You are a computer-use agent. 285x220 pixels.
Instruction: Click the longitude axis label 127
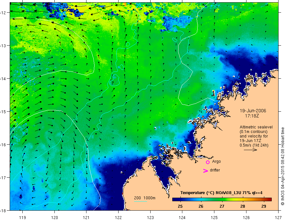click(x=278, y=217)
